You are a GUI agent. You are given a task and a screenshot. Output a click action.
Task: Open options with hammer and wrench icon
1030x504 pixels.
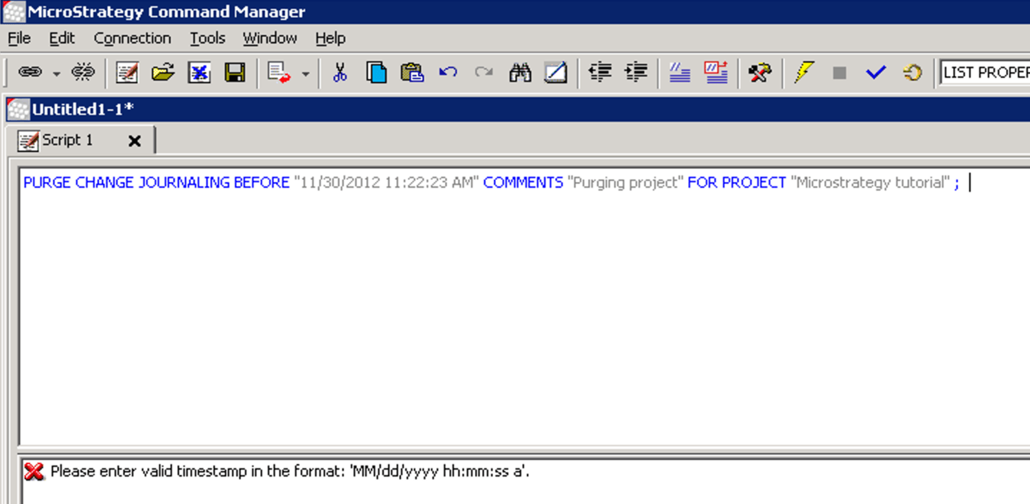[x=759, y=72]
